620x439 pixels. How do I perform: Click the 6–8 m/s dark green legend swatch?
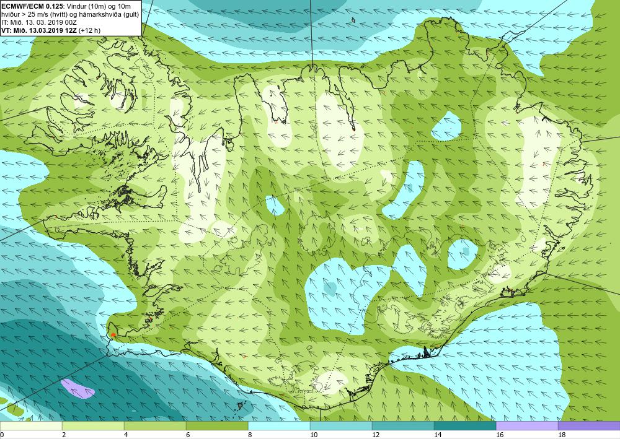tap(217, 425)
